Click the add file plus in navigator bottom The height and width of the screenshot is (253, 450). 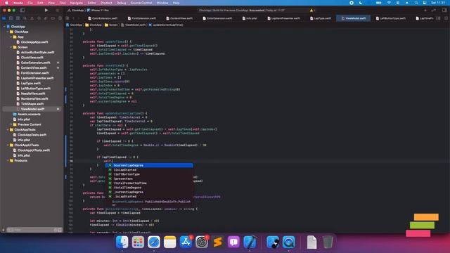point(4,230)
